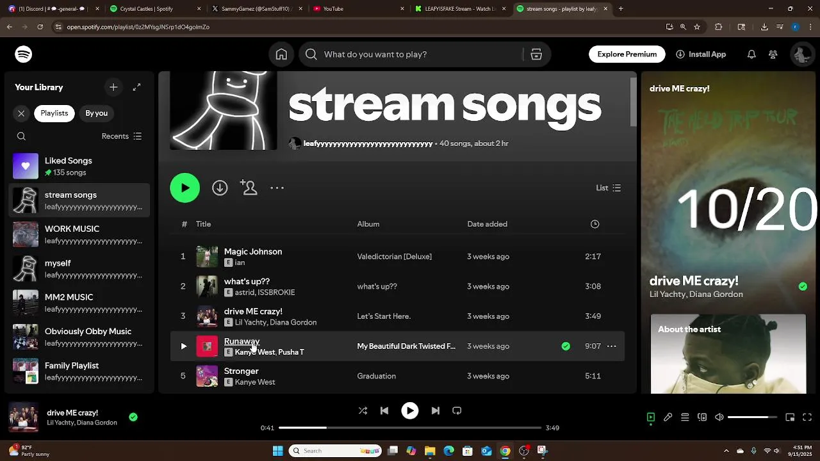The image size is (820, 461).
Task: Open Graduation album link
Action: tap(377, 376)
